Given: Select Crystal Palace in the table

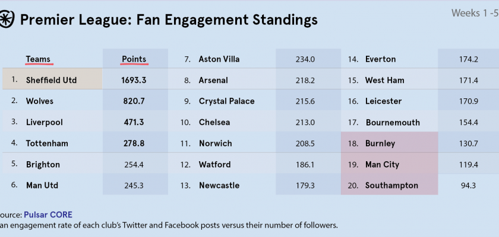Looking at the screenshot, I should [226, 101].
